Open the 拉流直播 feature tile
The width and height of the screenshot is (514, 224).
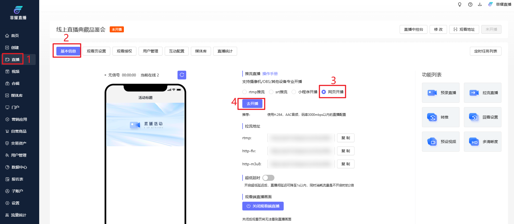coord(482,93)
